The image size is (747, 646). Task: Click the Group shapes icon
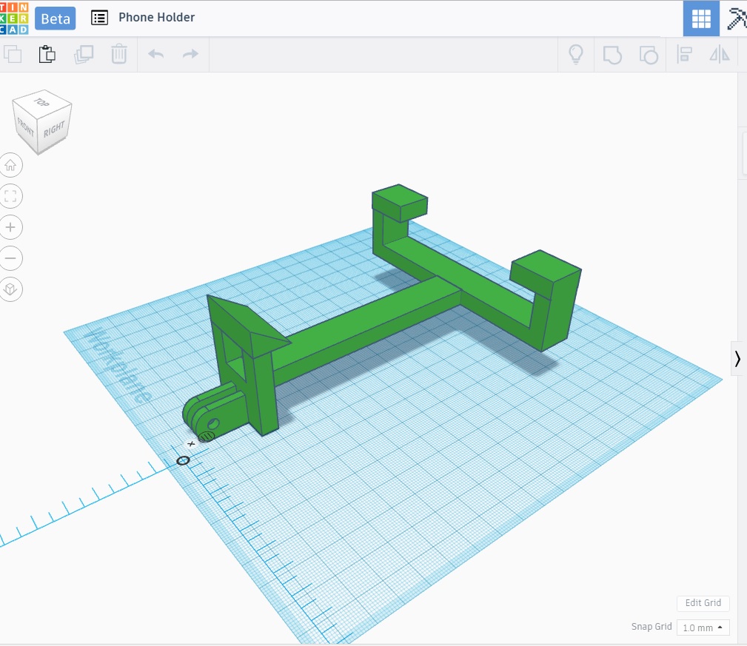(612, 55)
